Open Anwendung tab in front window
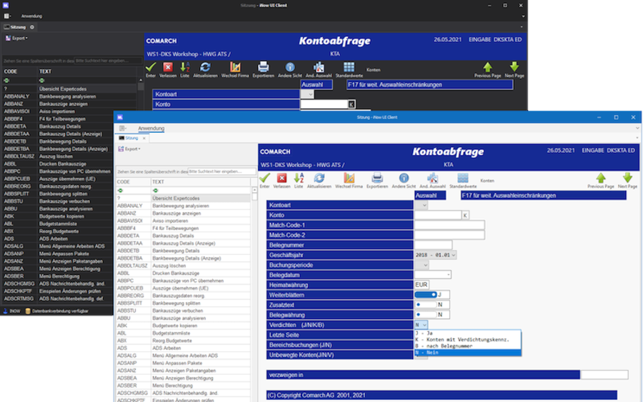 [x=151, y=129]
